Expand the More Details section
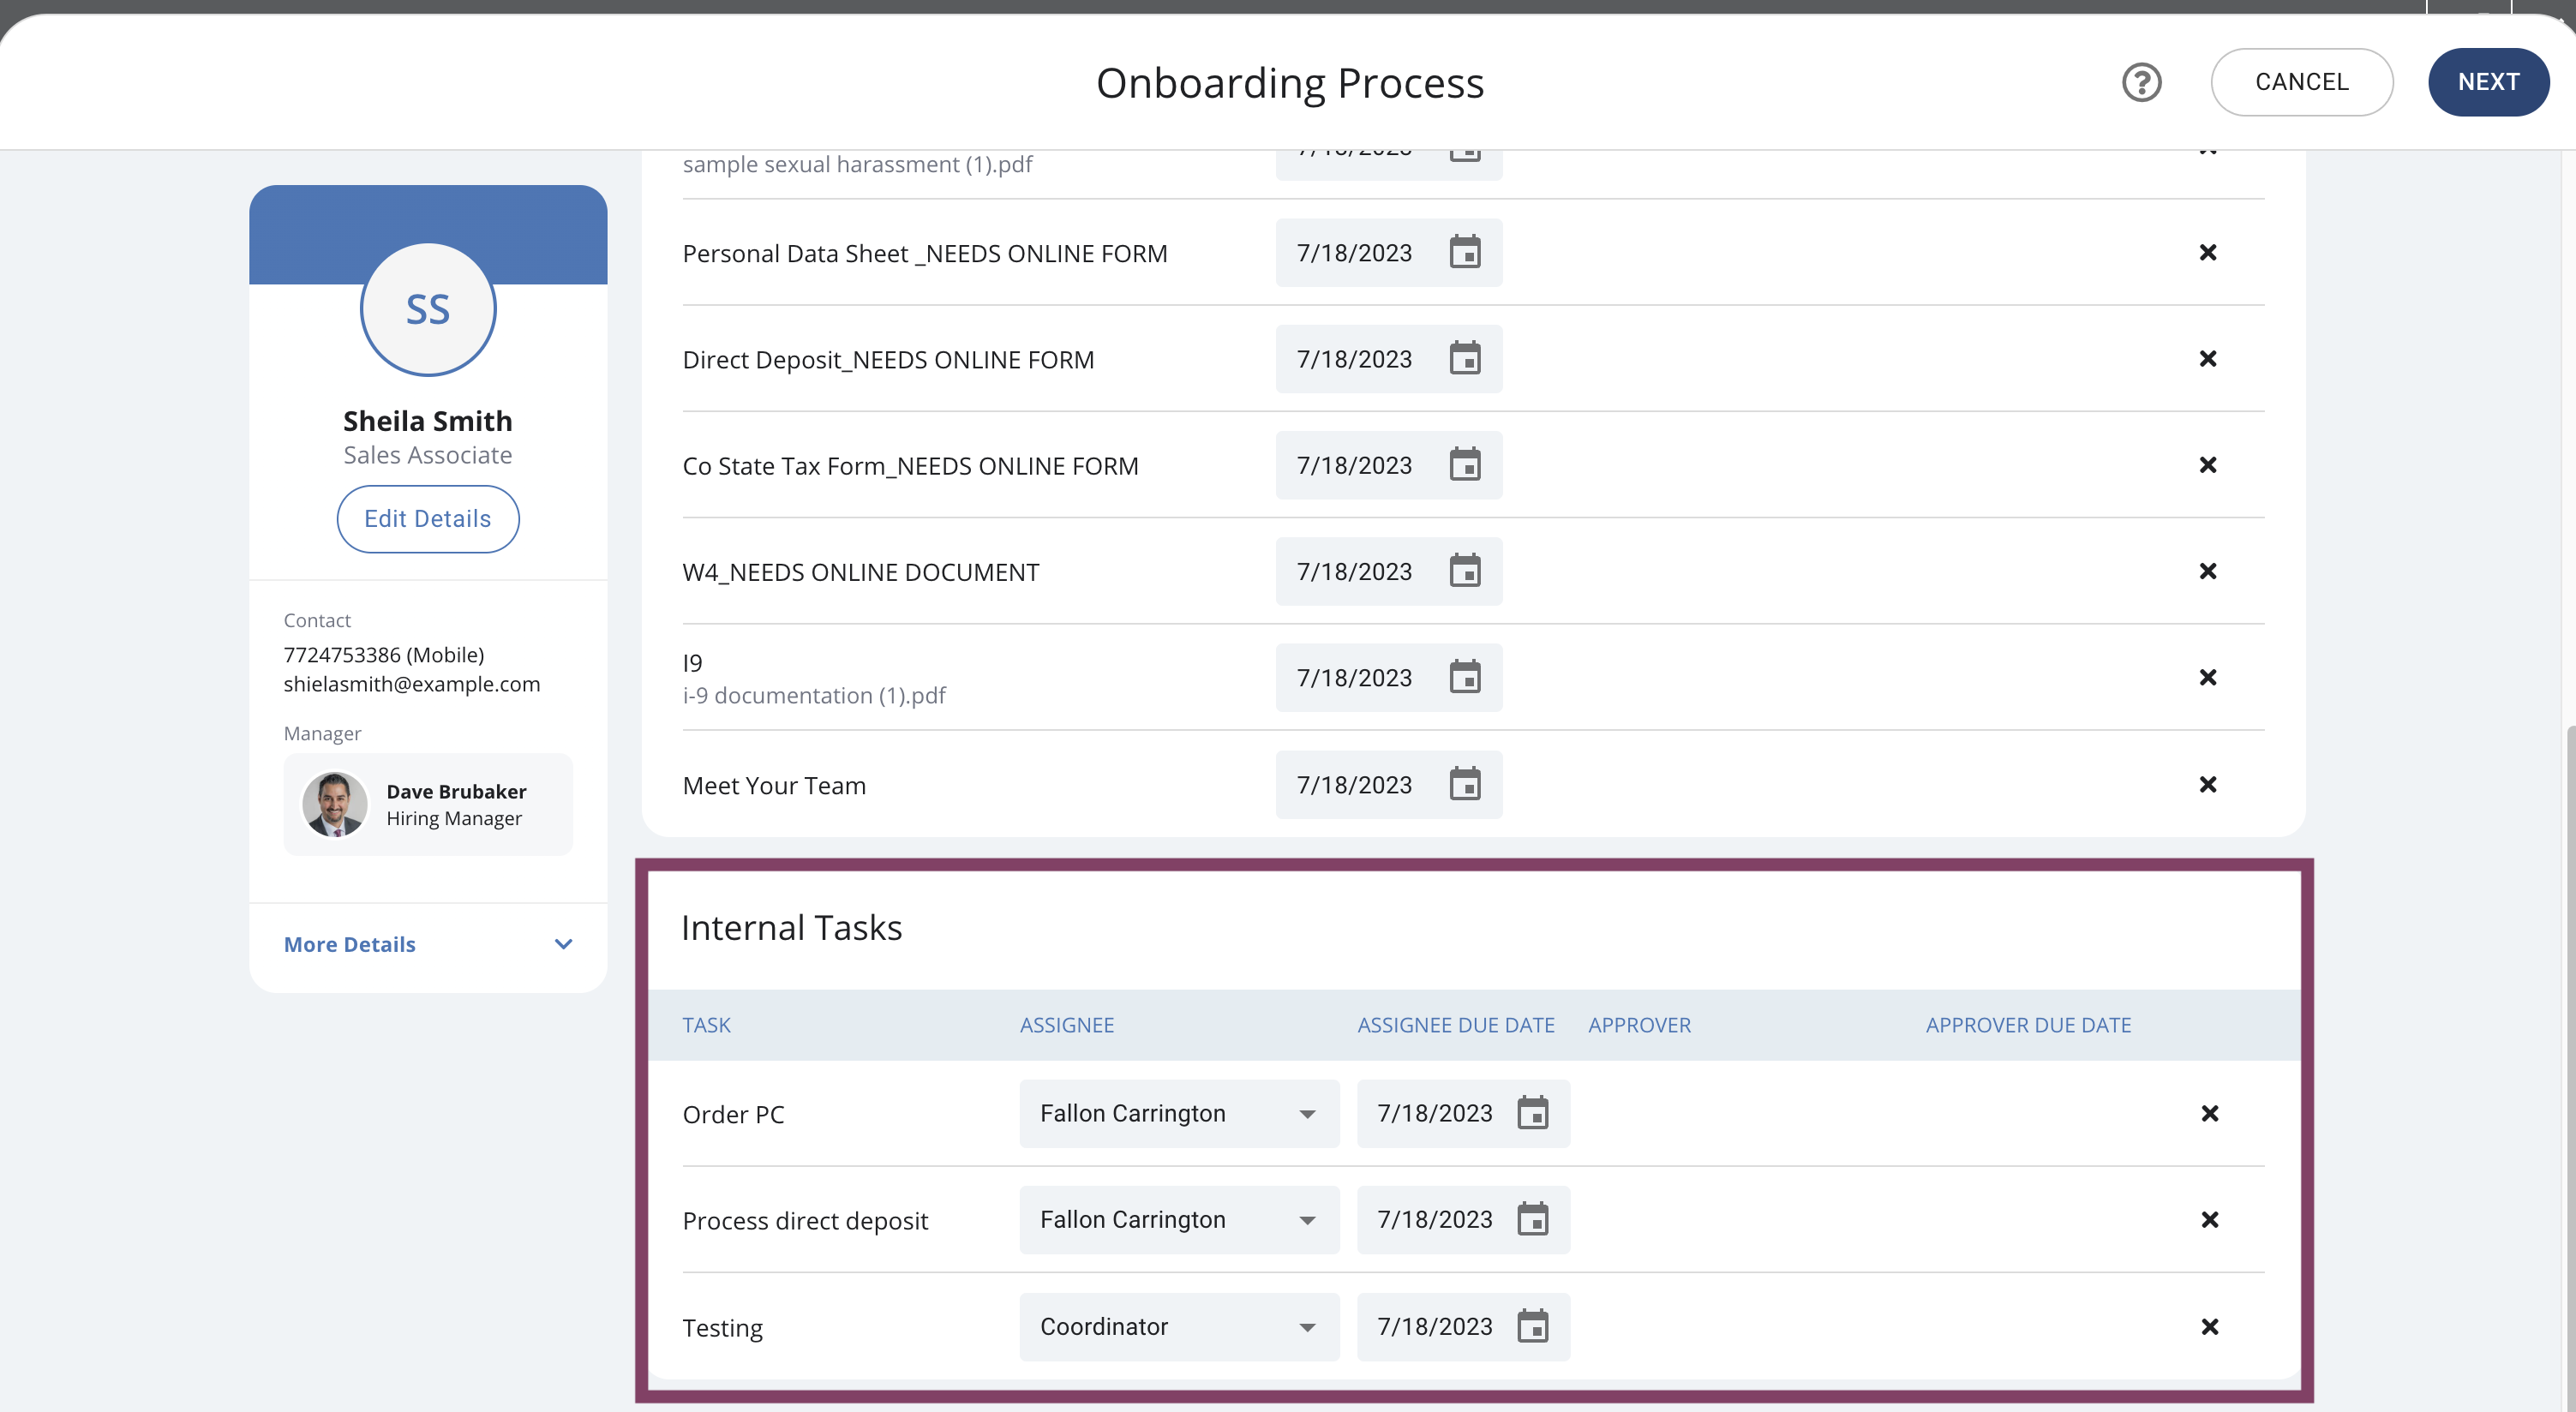2576x1412 pixels. pos(428,945)
